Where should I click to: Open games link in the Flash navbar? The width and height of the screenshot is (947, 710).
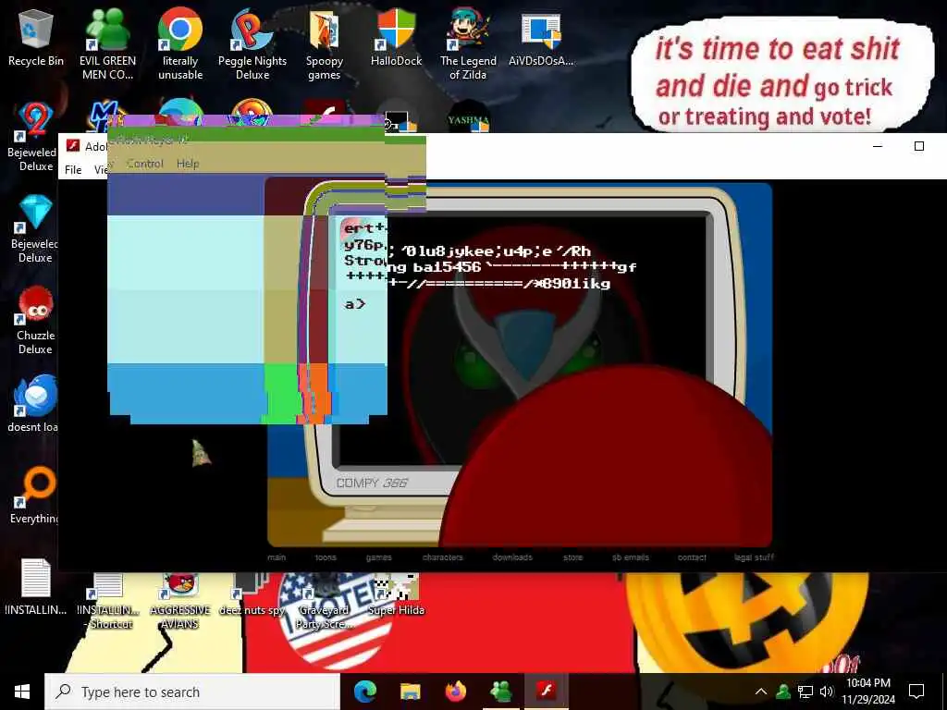[x=378, y=557]
